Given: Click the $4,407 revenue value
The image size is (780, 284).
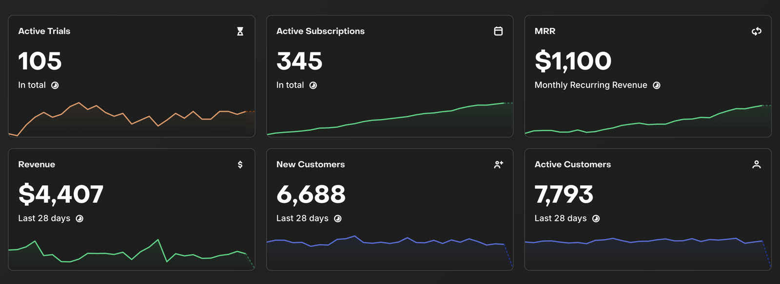Looking at the screenshot, I should pyautogui.click(x=61, y=195).
